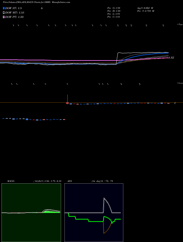
Task: Click the 'Pre L: 1.91' value
Action: (x=114, y=14)
